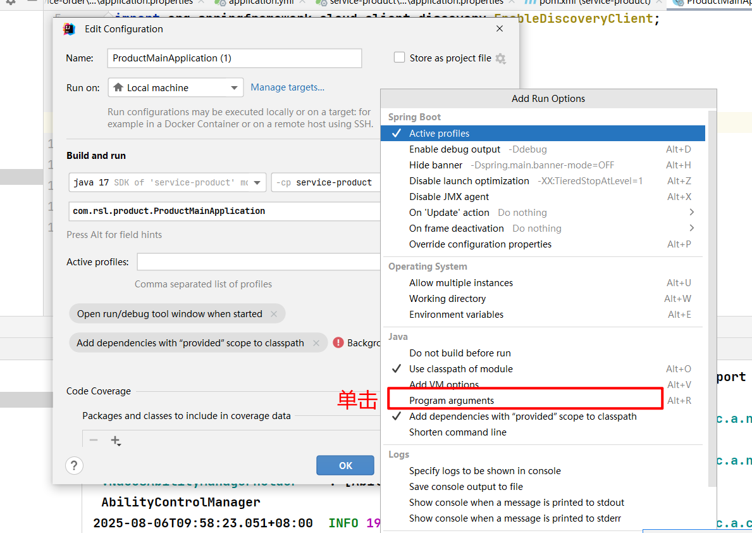Select Add VM options entry
Image resolution: width=752 pixels, height=533 pixels.
pyautogui.click(x=542, y=385)
